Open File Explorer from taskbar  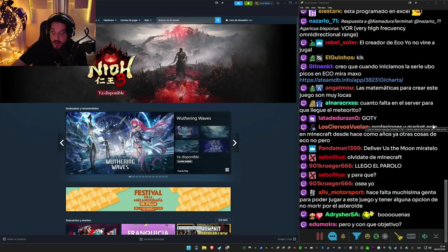(x=204, y=248)
